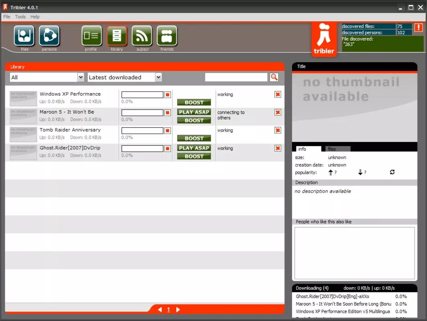Click the Tomb Raider progress bar
427x321 pixels.
click(x=143, y=130)
